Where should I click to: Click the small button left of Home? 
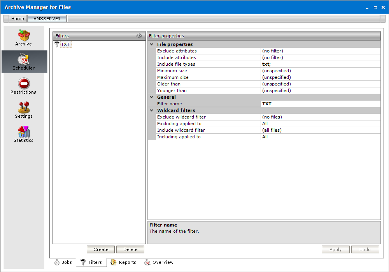(6, 19)
